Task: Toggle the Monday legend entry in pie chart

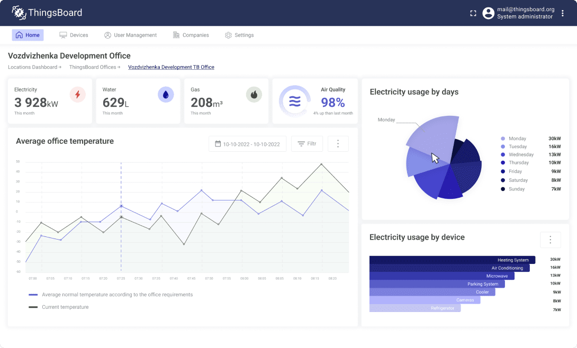Action: (517, 138)
